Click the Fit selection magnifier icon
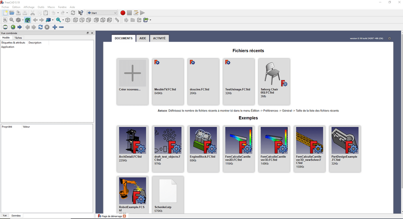This screenshot has width=403, height=219. coord(12,20)
